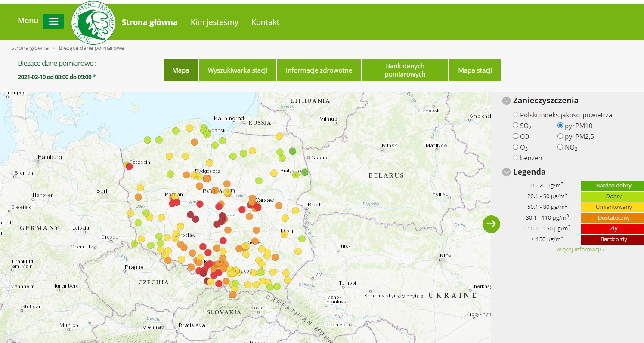Click the Inspekcja Ochrony Środowiska logo
The width and height of the screenshot is (644, 343).
[94, 22]
